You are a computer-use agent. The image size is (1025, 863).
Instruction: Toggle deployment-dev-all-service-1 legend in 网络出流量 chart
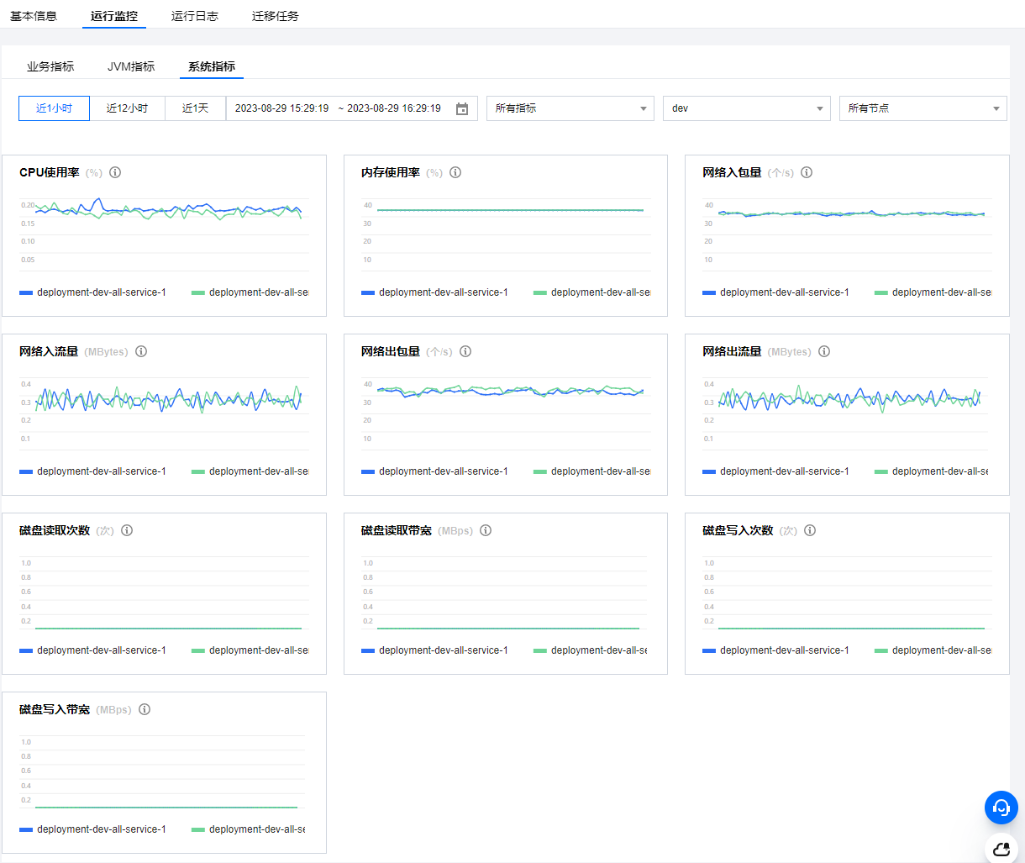pyautogui.click(x=775, y=471)
